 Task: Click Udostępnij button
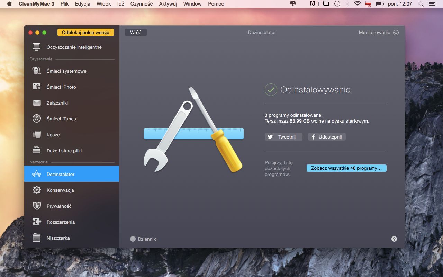point(327,137)
